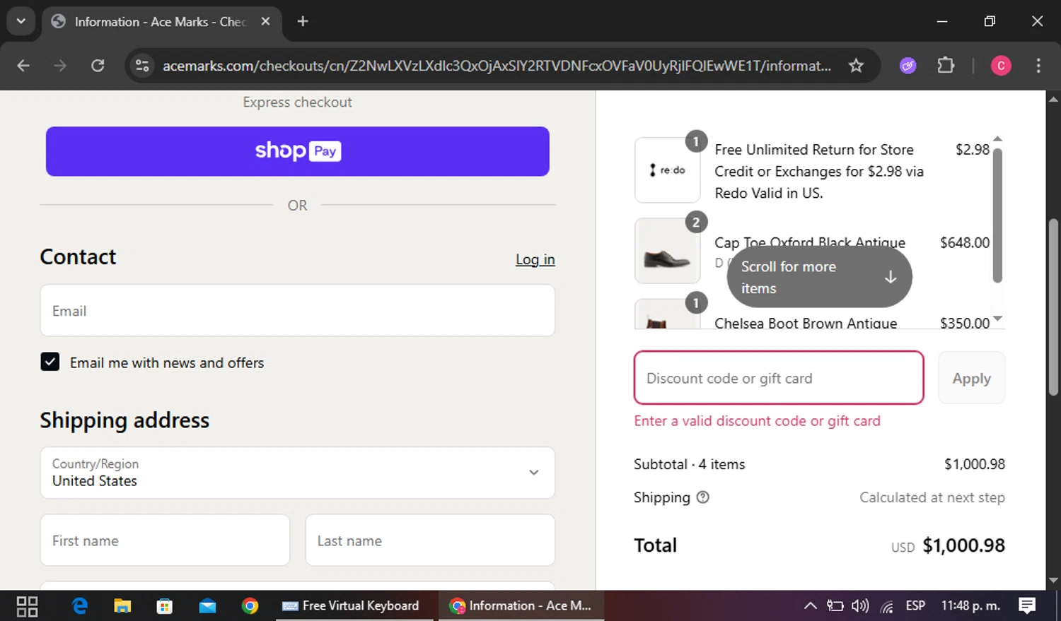Viewport: 1061px width, 621px height.
Task: Pay with the Shop Pay button
Action: (x=297, y=151)
